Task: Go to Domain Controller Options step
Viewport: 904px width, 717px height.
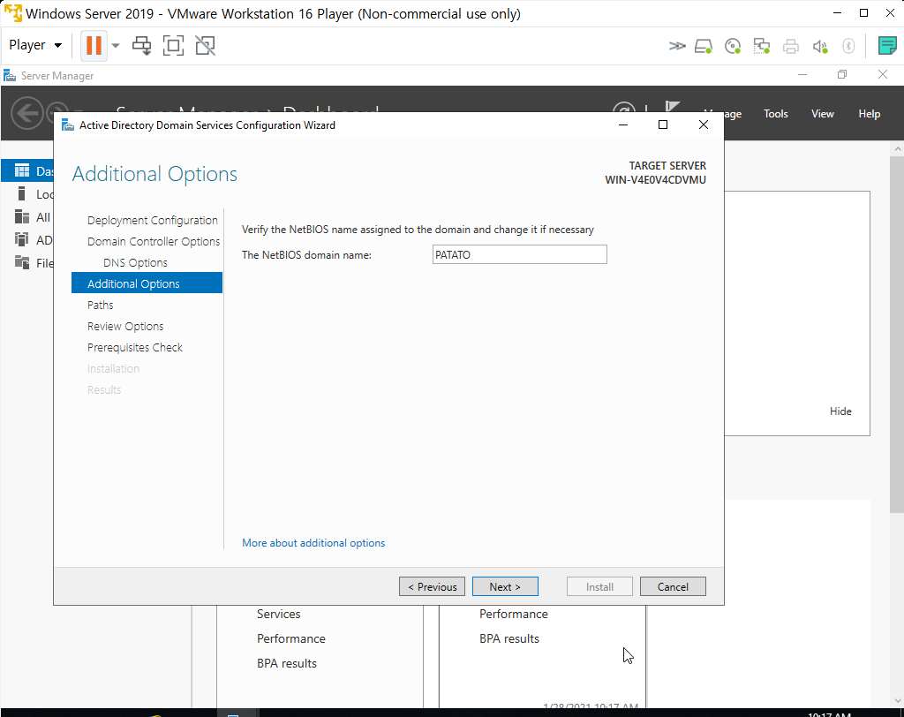Action: 154,242
